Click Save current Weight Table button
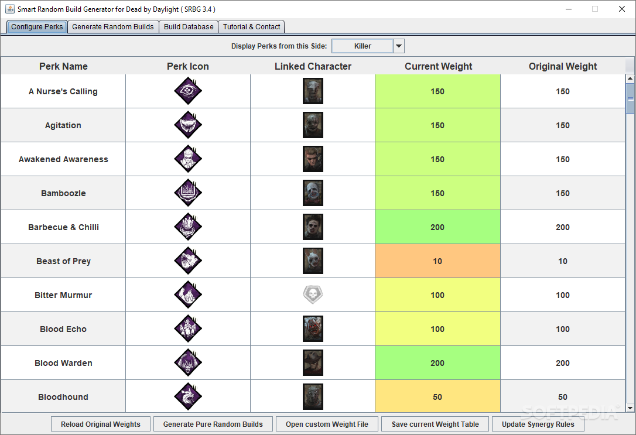The height and width of the screenshot is (435, 636). 435,424
